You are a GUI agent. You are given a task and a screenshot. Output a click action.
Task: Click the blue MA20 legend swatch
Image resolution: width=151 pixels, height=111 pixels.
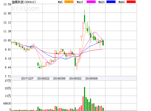click(x=111, y=2)
